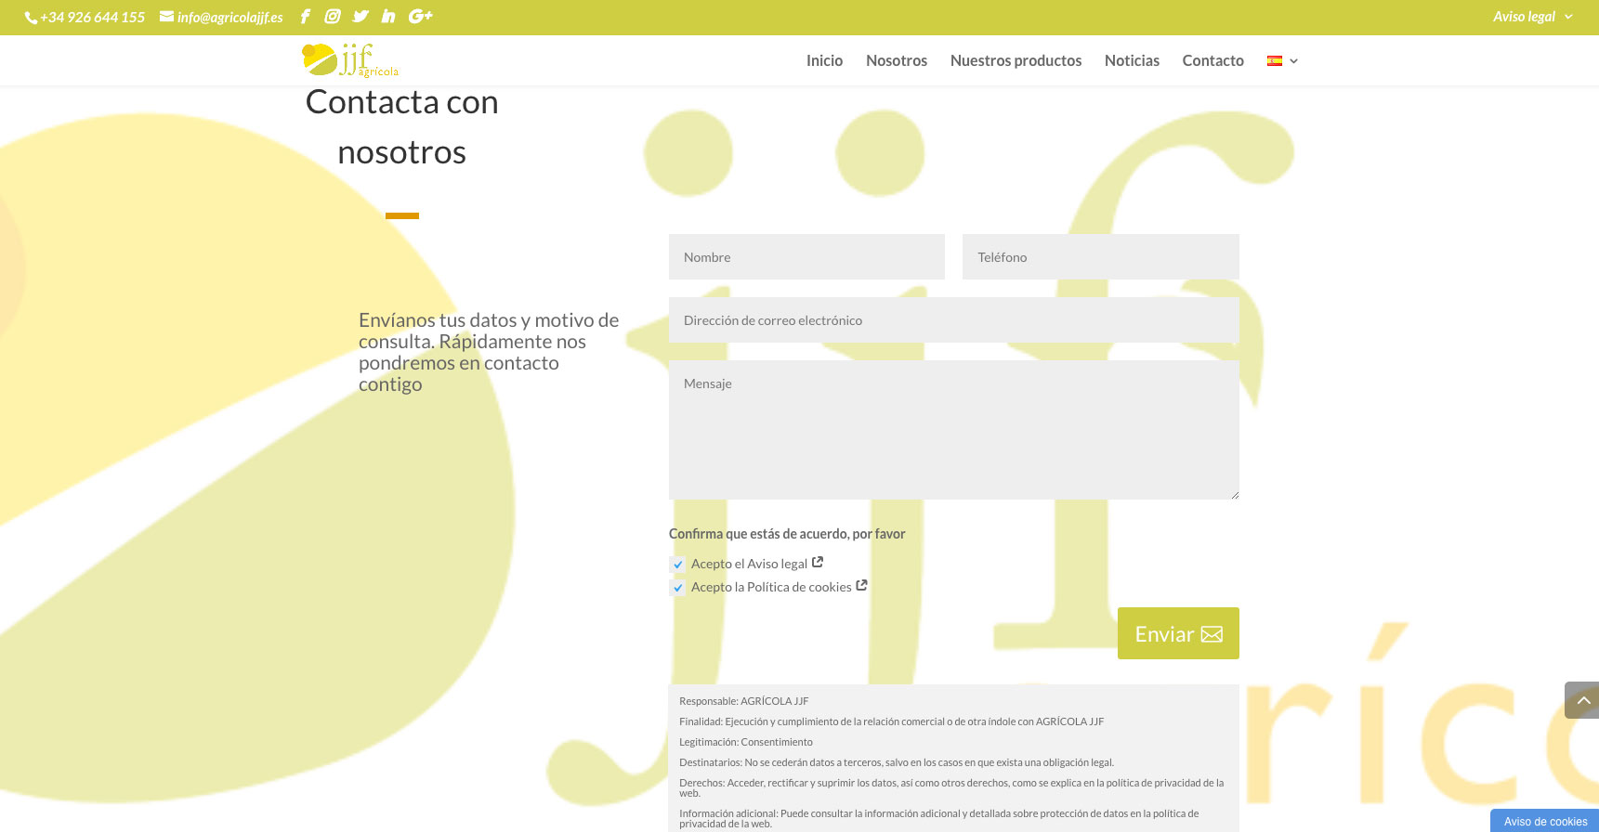Open the Instagram social icon
This screenshot has height=832, width=1599.
[333, 17]
